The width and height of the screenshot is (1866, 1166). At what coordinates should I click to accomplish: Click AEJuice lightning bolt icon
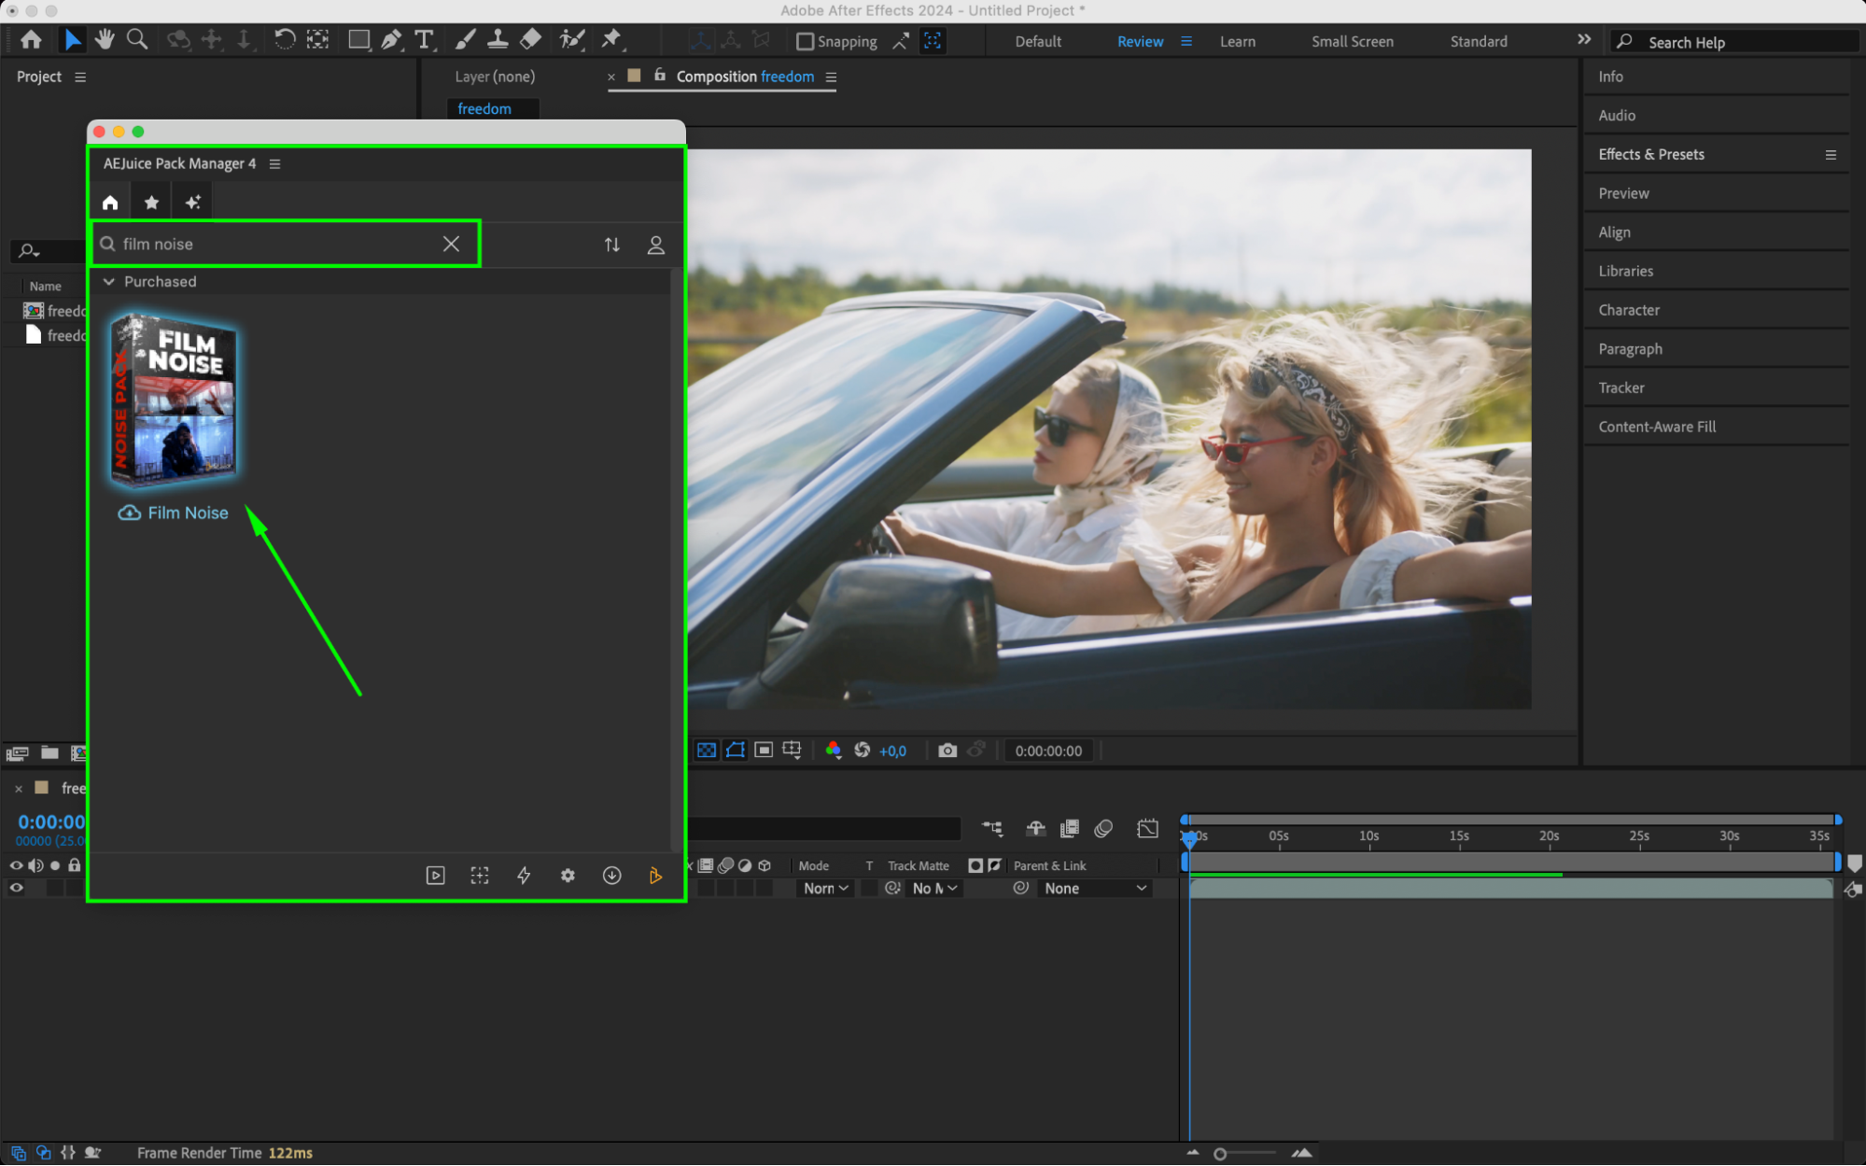(524, 876)
